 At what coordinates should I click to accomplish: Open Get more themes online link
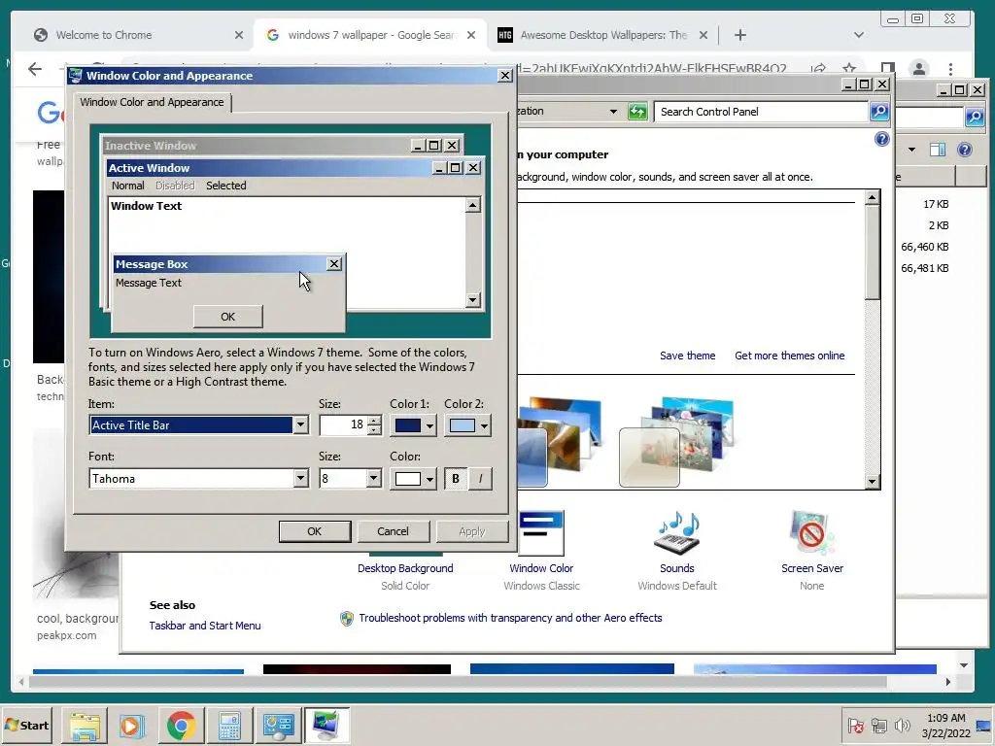(x=789, y=356)
